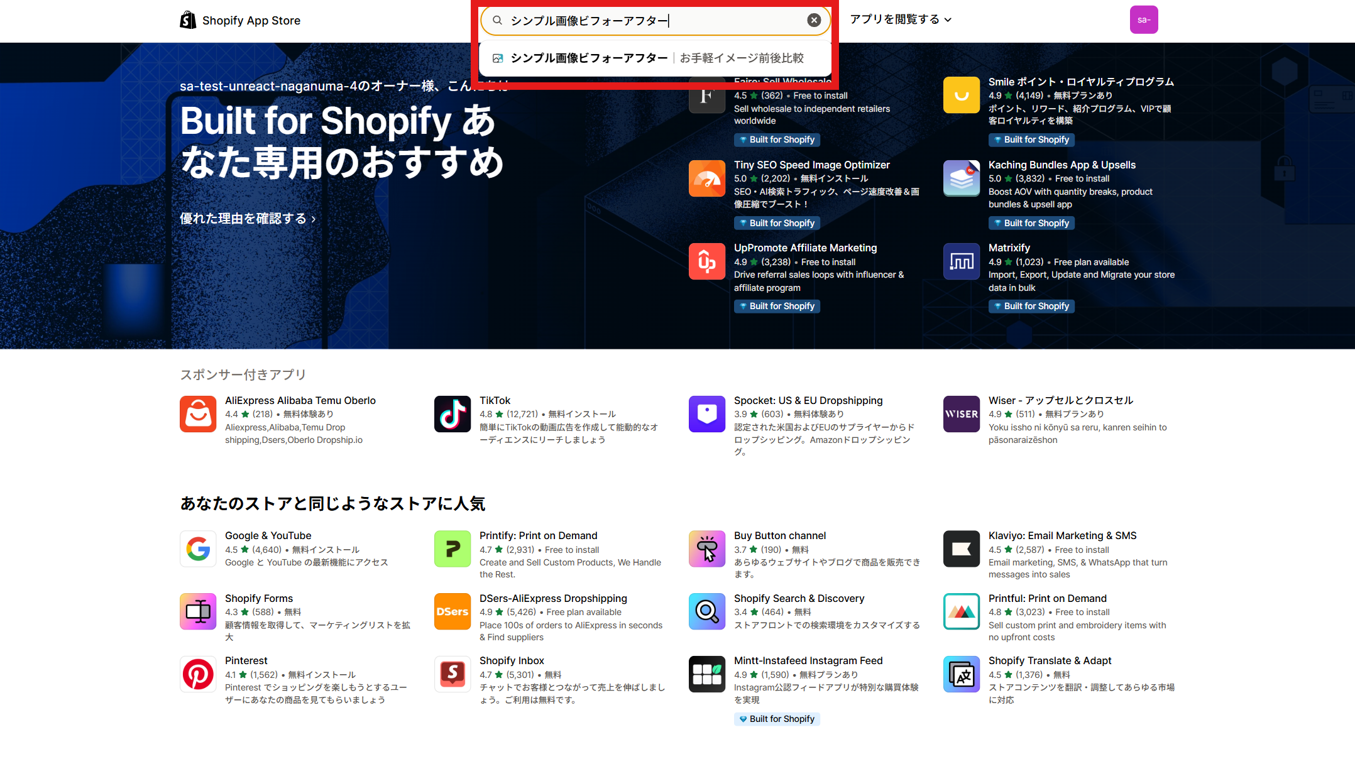1355x759 pixels.
Task: Select the Spocket dropshipping app icon
Action: [x=706, y=413]
